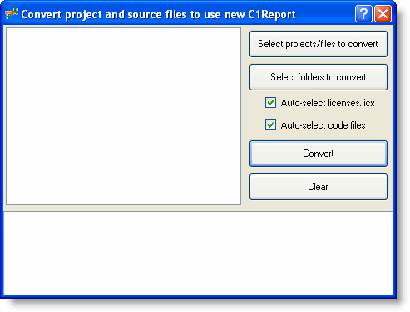410x312 pixels.
Task: Click the 'Auto-select code files' label text
Action: tap(323, 125)
